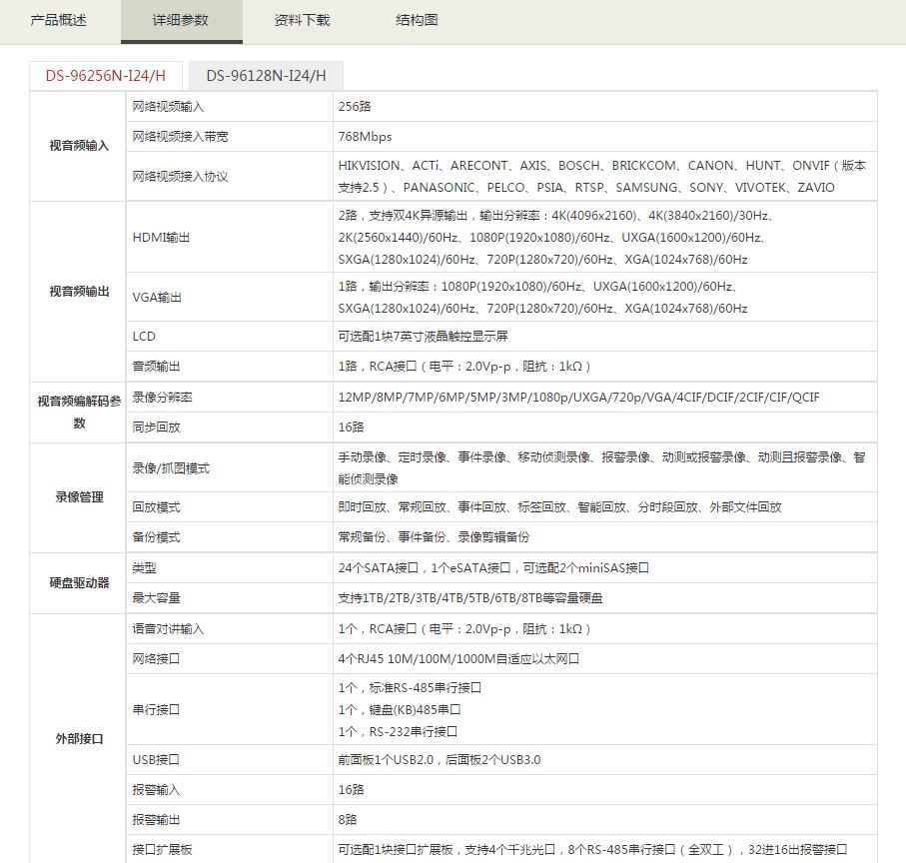Click the 768Mbps bandwidth value
The image size is (906, 863).
pos(365,137)
